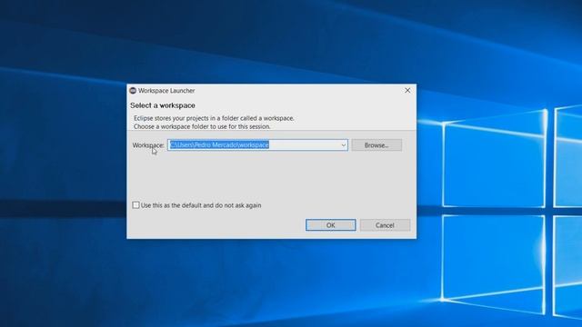Confirm the workspace with OK

[x=331, y=225]
